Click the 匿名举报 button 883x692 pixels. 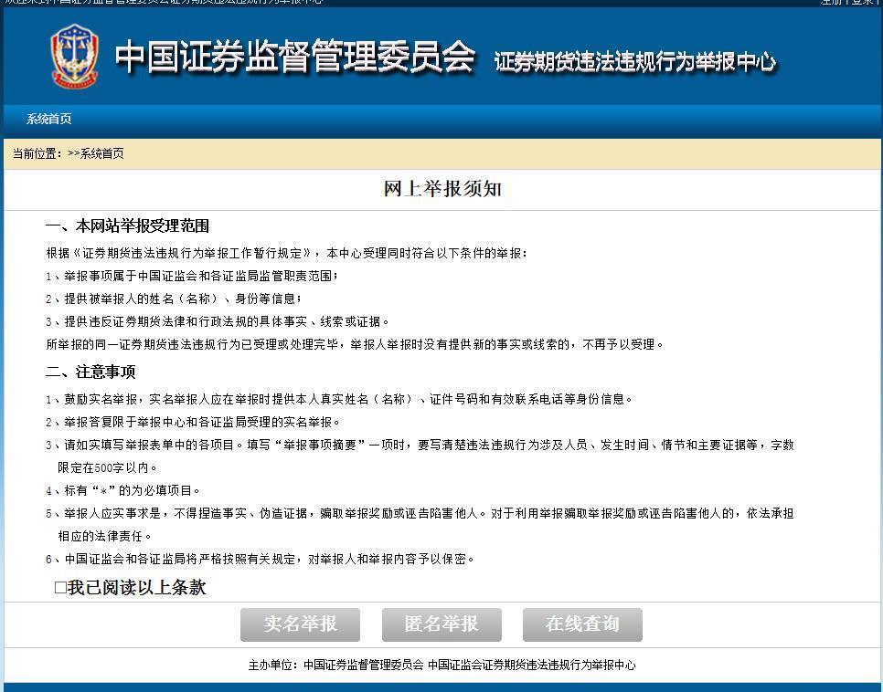(x=441, y=624)
